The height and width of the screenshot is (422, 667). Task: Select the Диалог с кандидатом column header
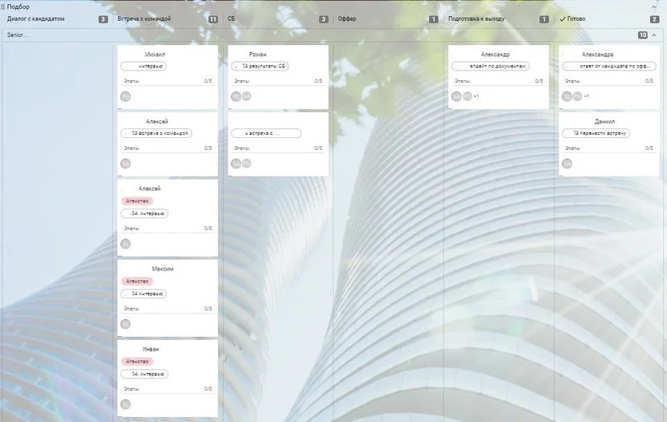(35, 18)
